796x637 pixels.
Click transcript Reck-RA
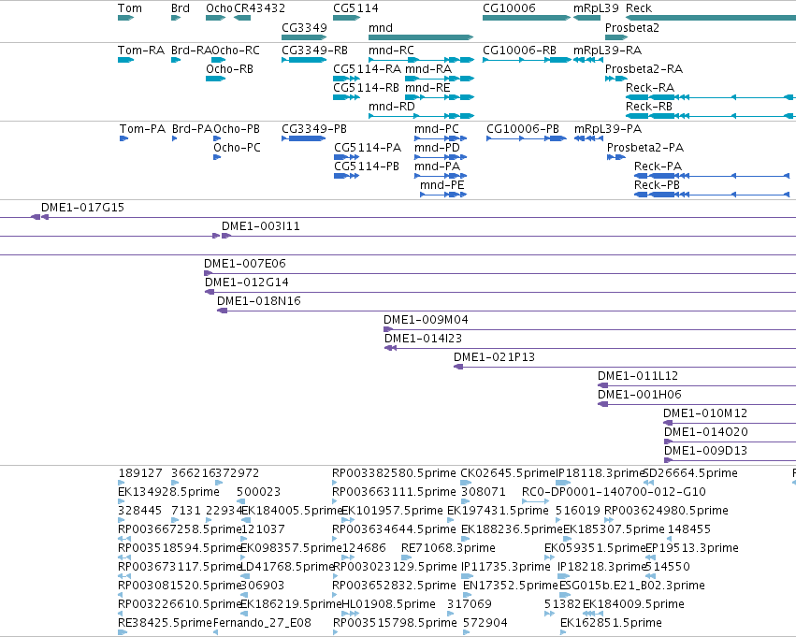coord(711,97)
